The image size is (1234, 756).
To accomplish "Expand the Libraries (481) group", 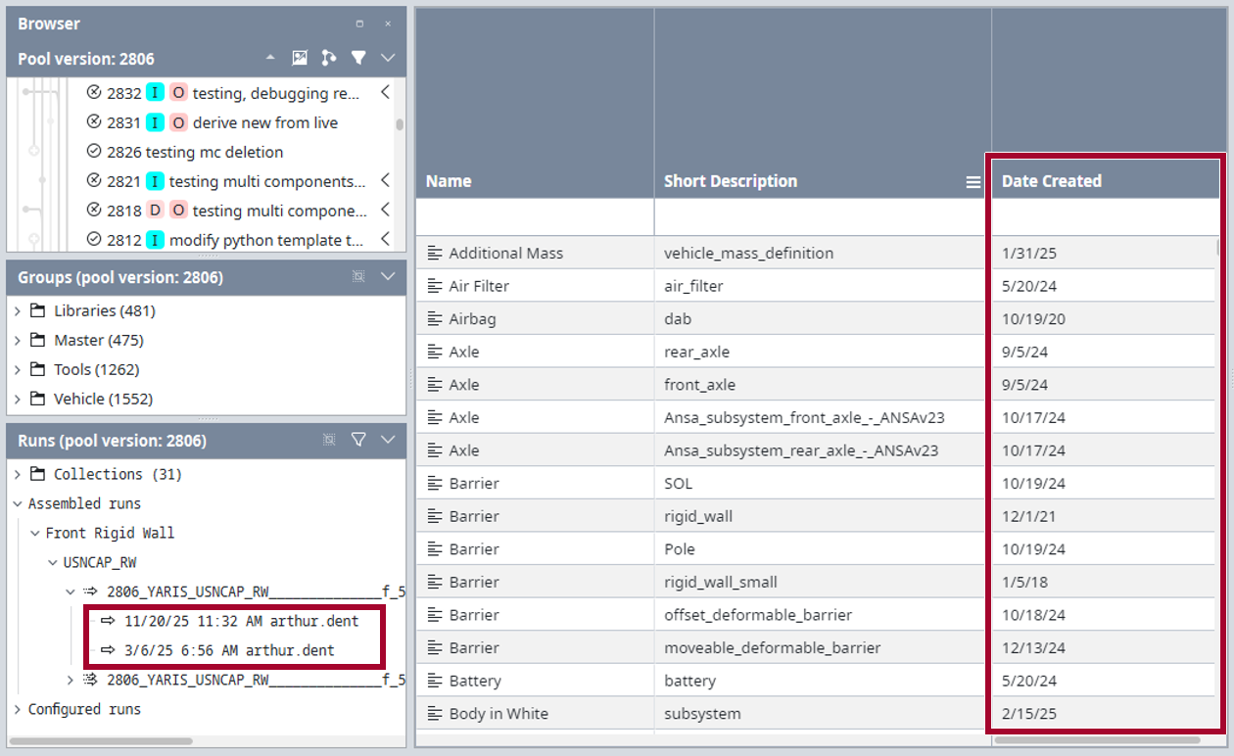I will point(18,311).
